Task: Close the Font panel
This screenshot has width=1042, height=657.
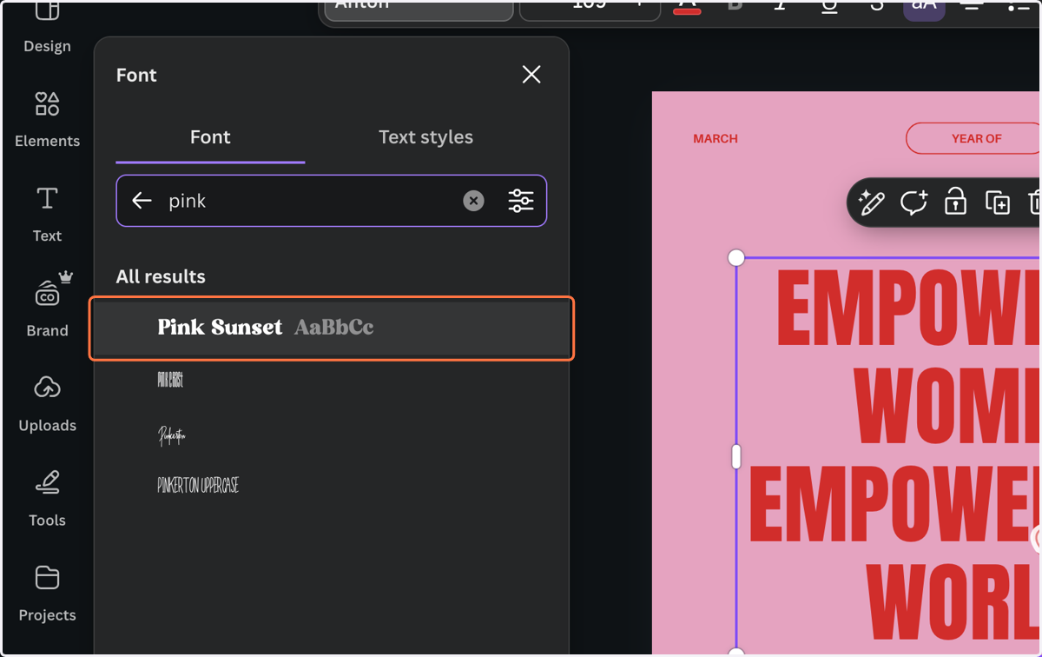Action: tap(531, 75)
